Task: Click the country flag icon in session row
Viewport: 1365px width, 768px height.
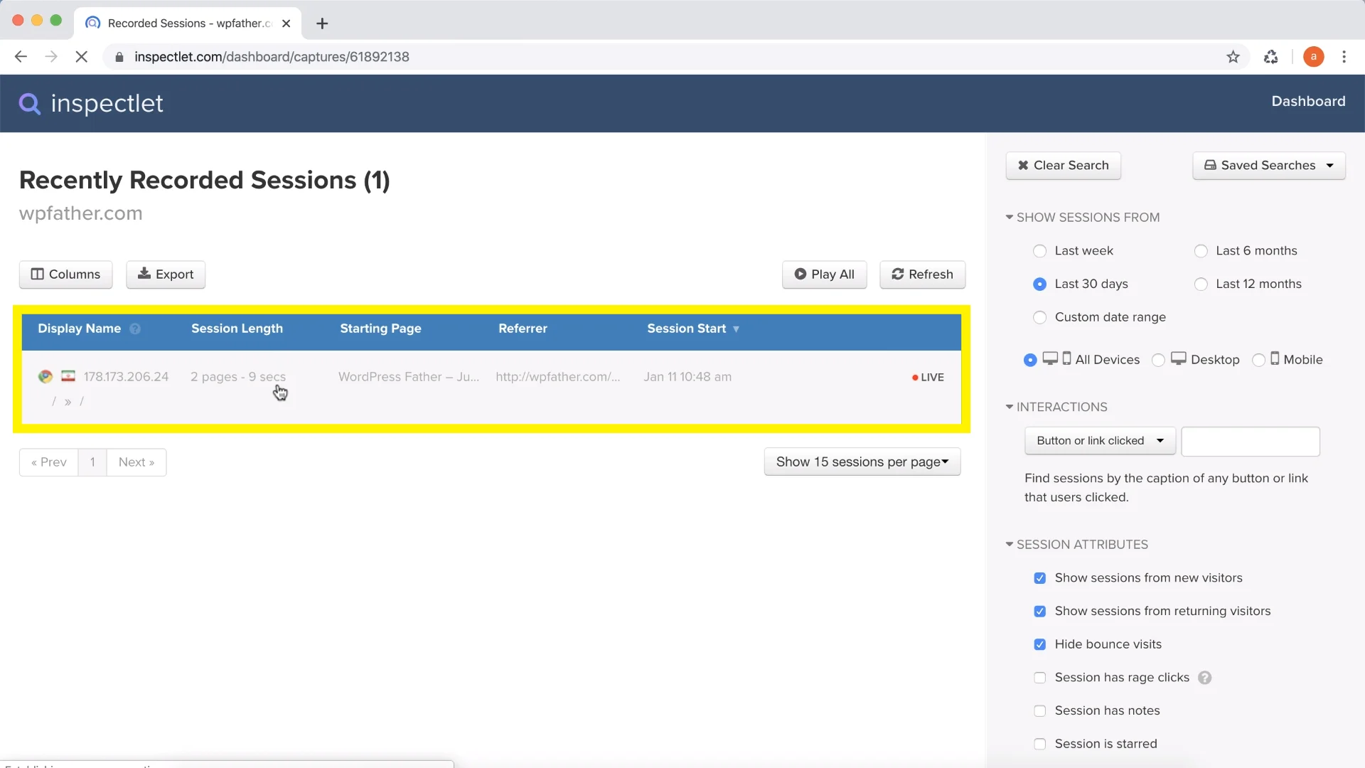Action: (68, 376)
